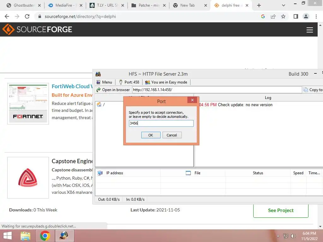Image resolution: width=323 pixels, height=242 pixels.
Task: Click the File column header
Action: tap(193, 173)
